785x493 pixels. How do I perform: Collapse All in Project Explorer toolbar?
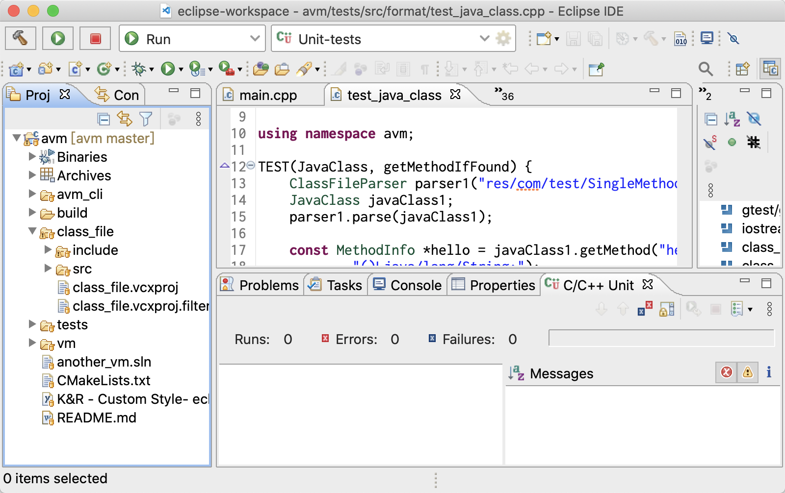(x=104, y=119)
